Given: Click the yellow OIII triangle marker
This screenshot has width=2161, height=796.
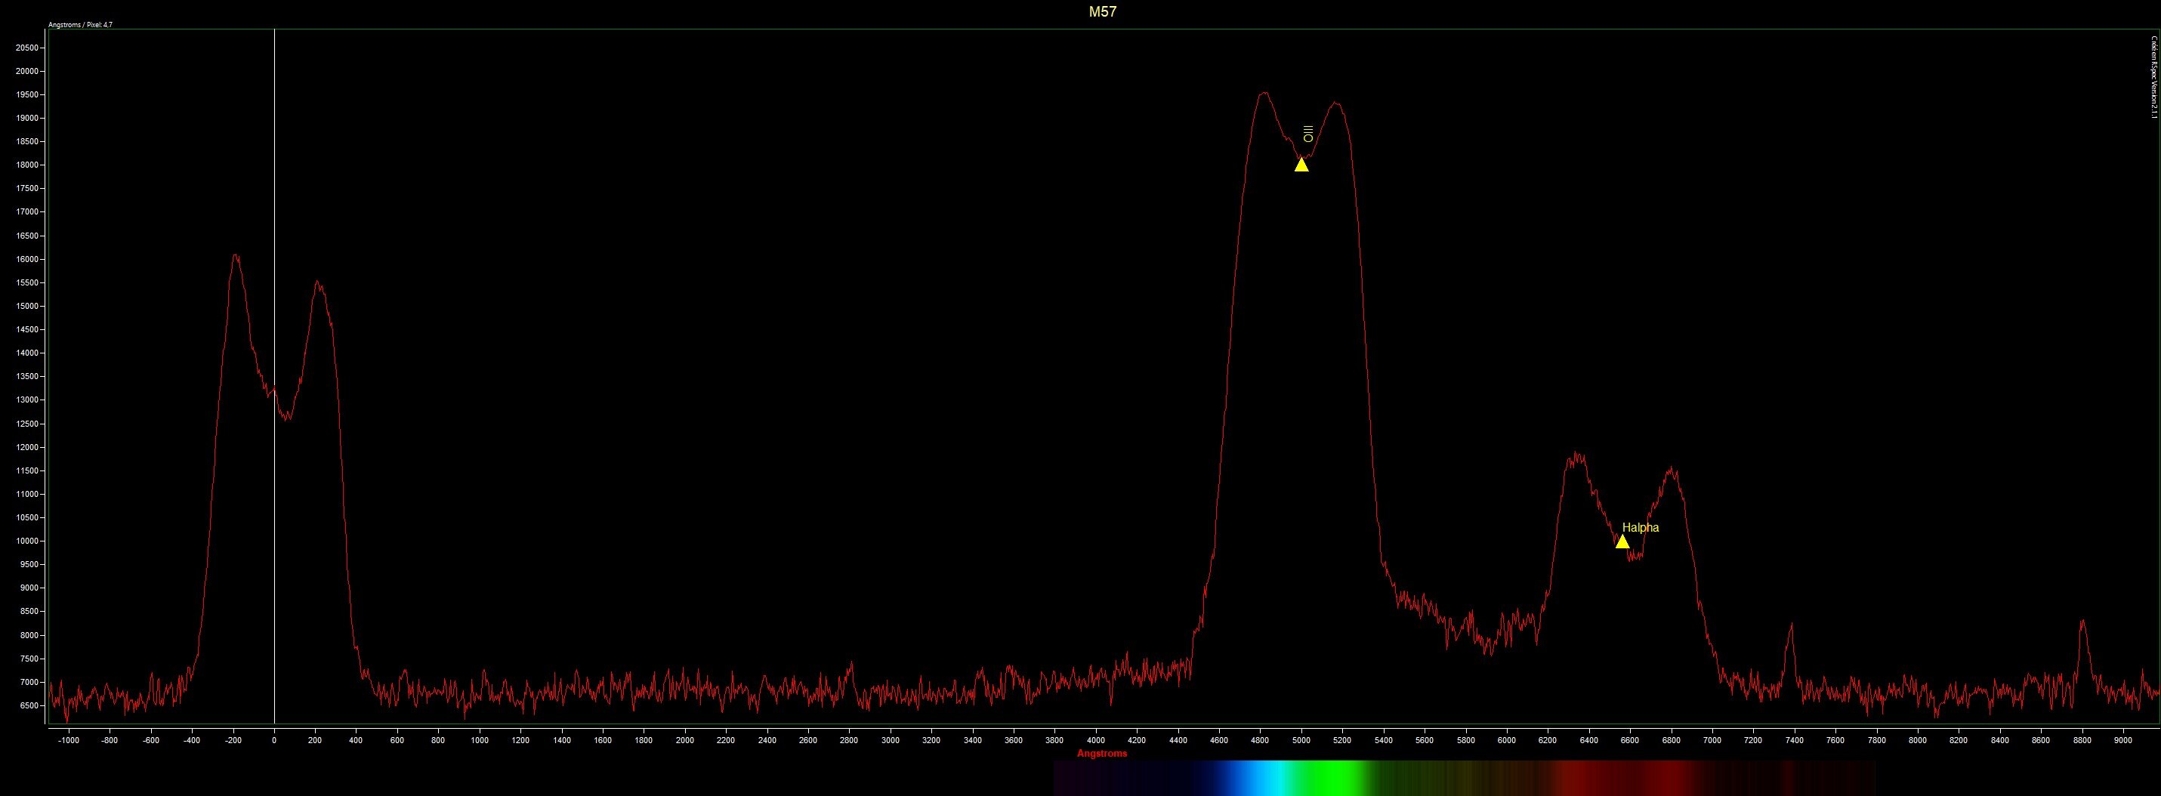Looking at the screenshot, I should (x=1301, y=165).
